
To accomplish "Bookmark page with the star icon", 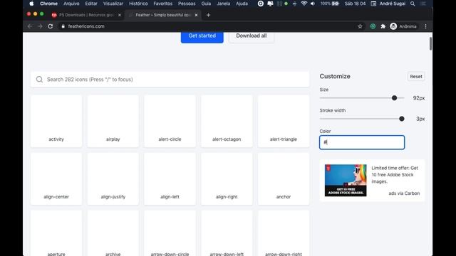I will click(360, 26).
